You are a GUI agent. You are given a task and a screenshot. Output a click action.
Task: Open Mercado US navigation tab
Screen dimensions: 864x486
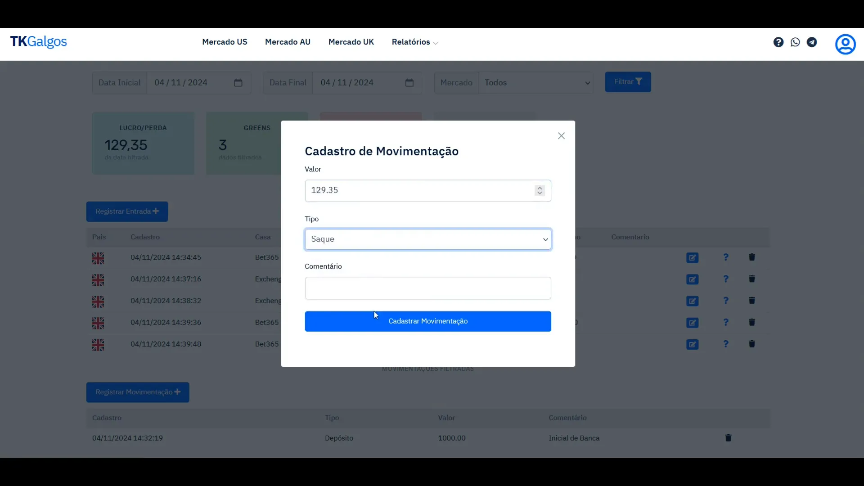(x=225, y=41)
